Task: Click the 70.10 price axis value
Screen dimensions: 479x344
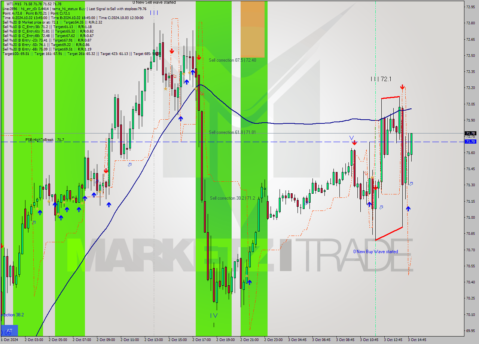Action: [470, 314]
